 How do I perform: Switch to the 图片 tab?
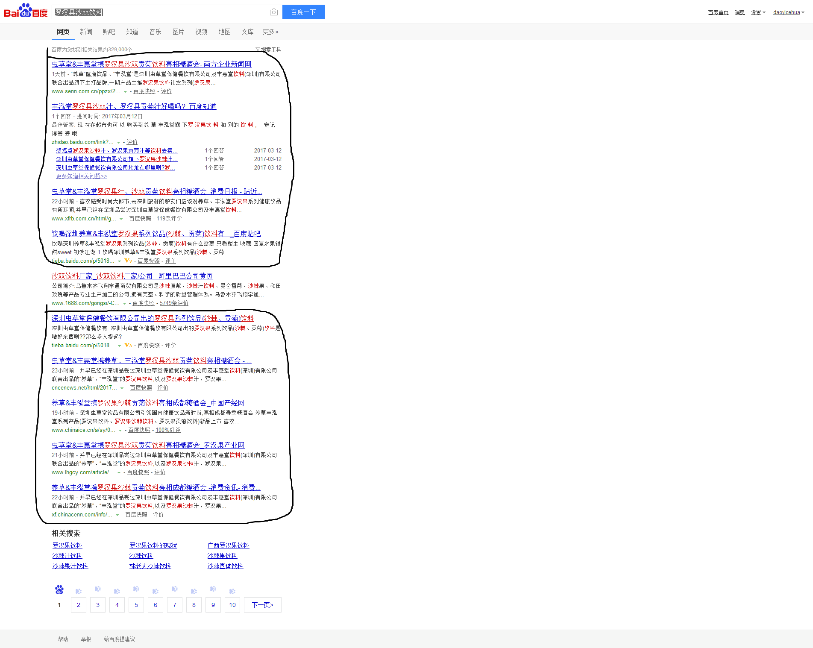[178, 32]
